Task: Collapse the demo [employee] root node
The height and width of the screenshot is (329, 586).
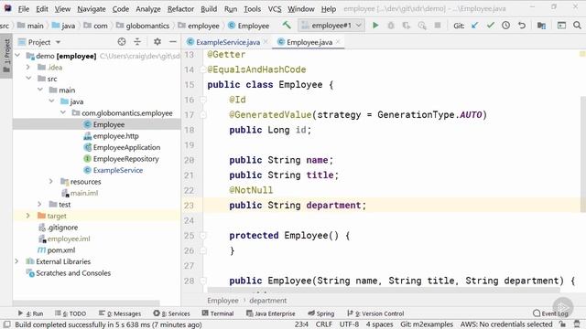Action: [x=17, y=56]
